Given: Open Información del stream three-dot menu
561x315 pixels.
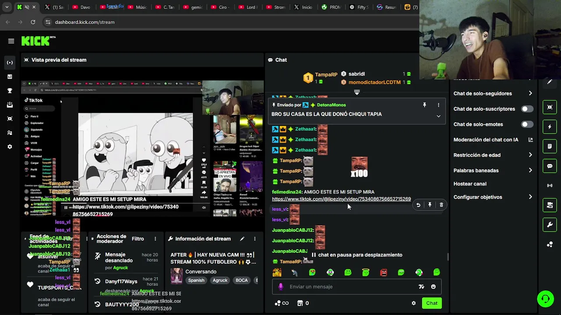Looking at the screenshot, I should 255,239.
